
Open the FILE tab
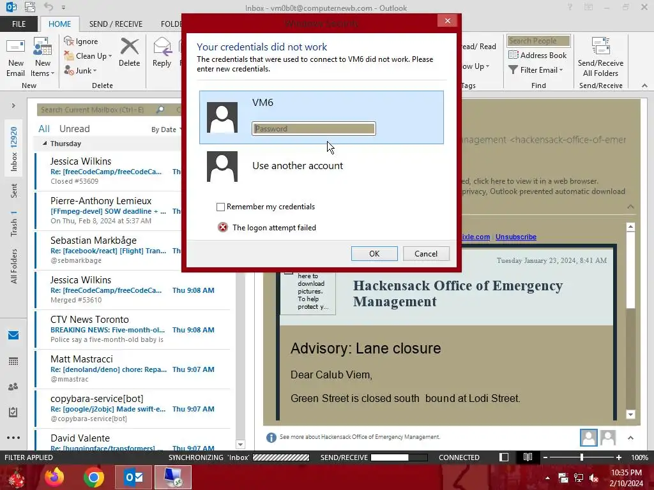pos(19,24)
